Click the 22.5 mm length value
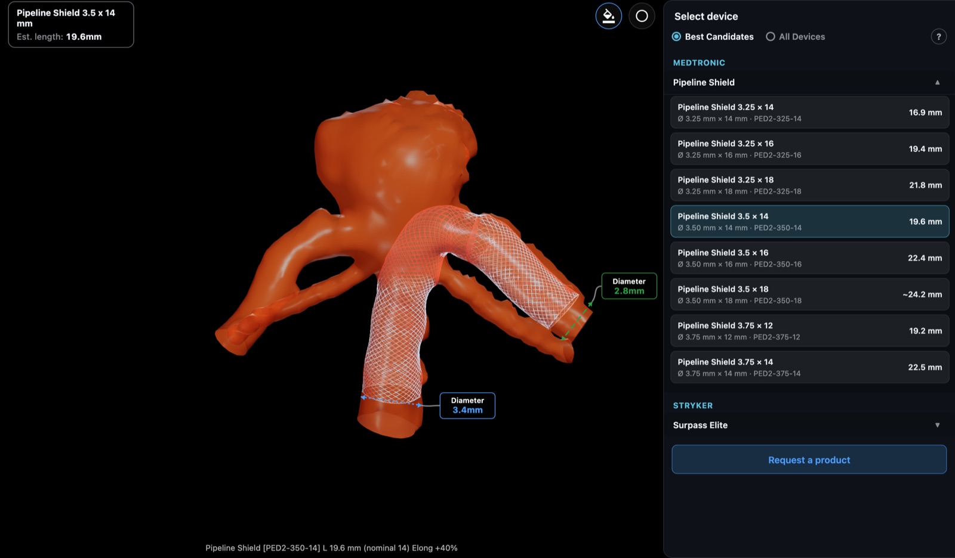The image size is (955, 558). pyautogui.click(x=925, y=367)
